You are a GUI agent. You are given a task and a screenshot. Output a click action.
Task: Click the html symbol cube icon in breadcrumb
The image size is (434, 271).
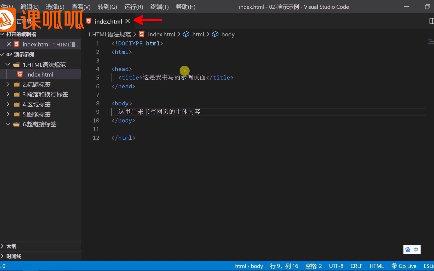click(x=186, y=34)
